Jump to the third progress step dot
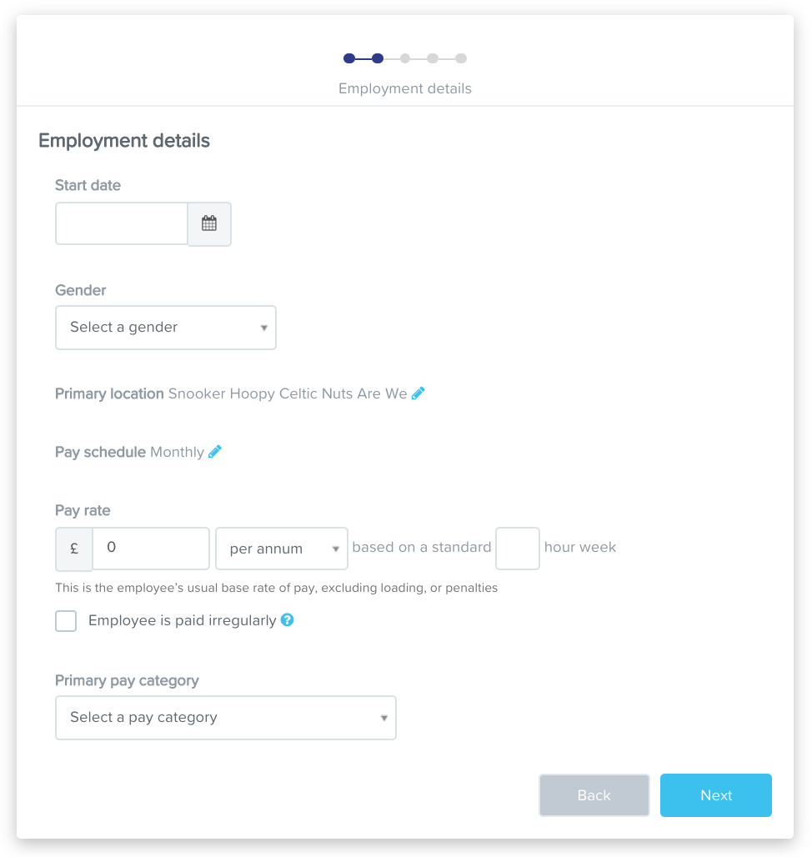Image resolution: width=812 pixels, height=857 pixels. [x=405, y=58]
